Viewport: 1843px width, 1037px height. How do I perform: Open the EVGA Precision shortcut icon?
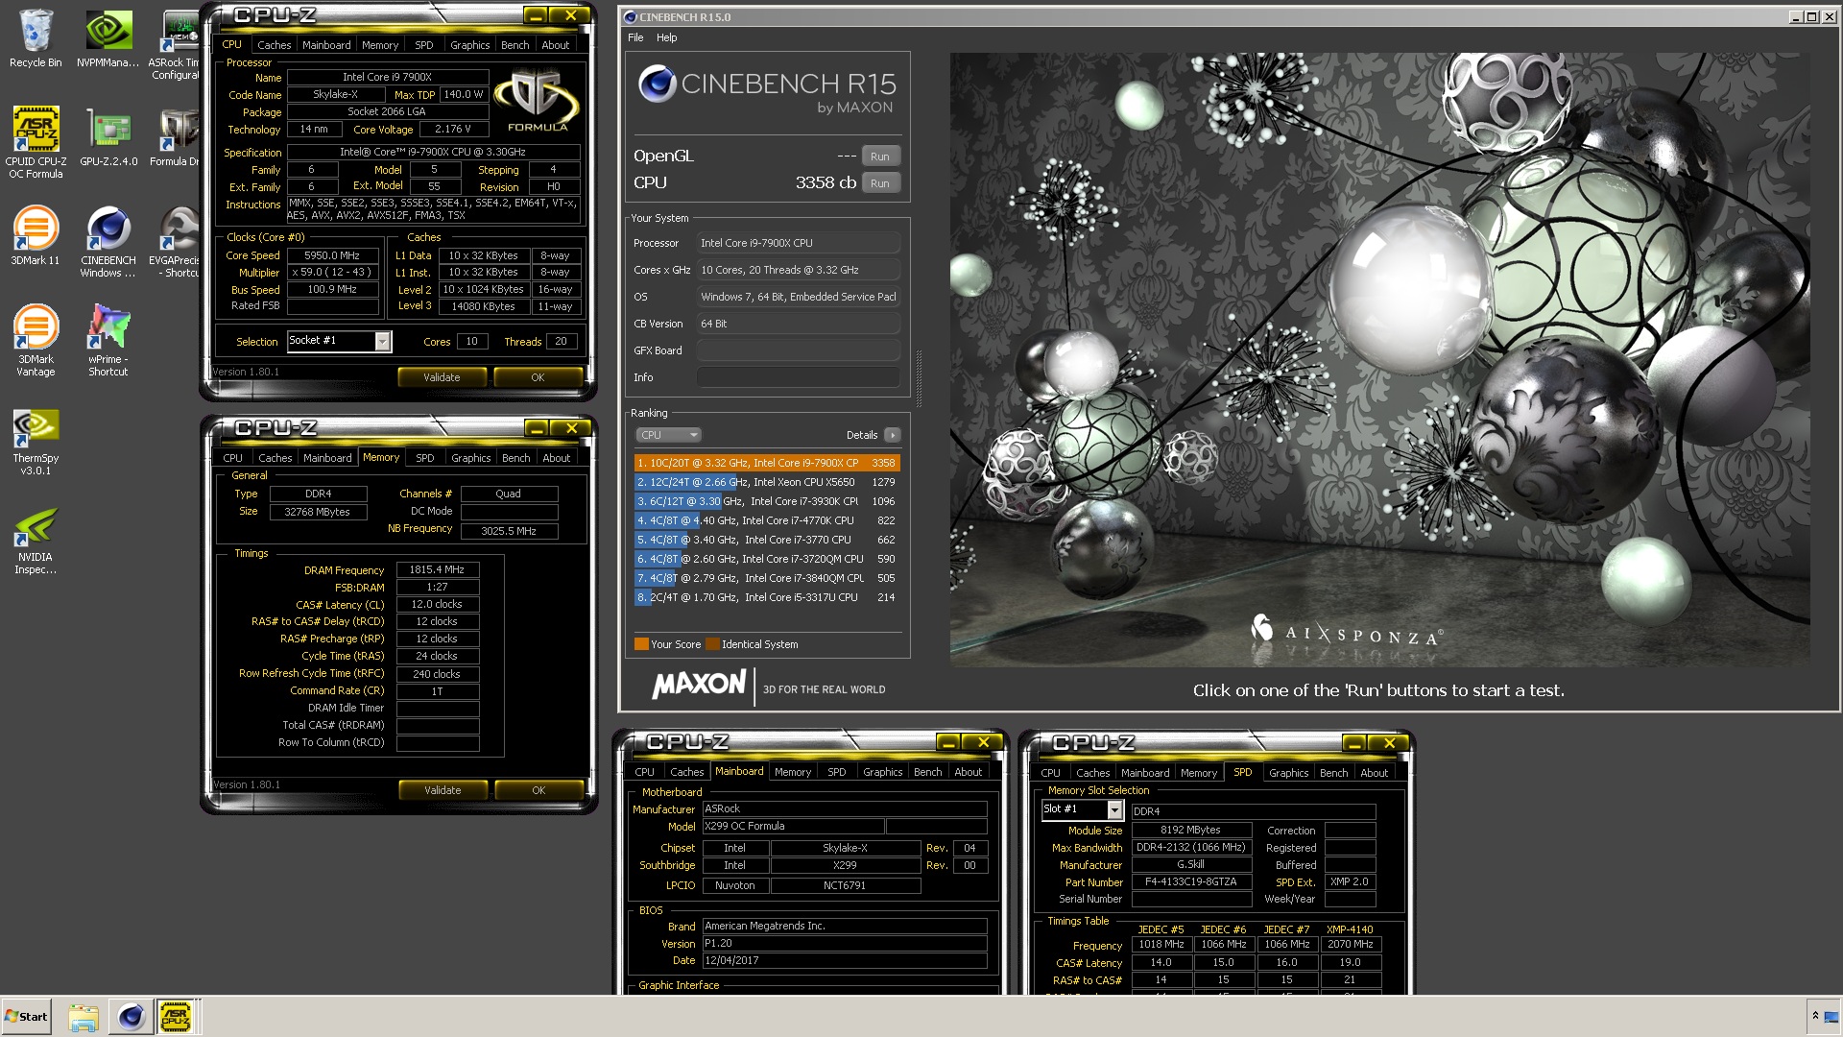(175, 242)
